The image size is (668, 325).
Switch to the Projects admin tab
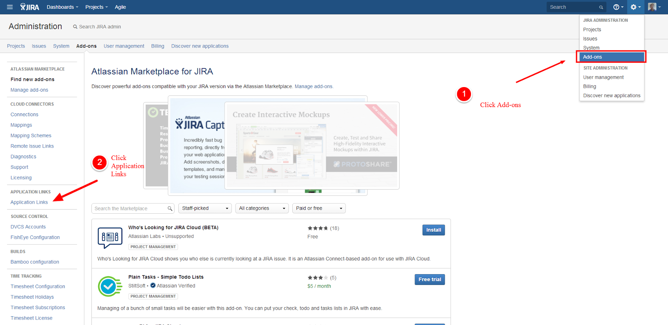click(16, 46)
